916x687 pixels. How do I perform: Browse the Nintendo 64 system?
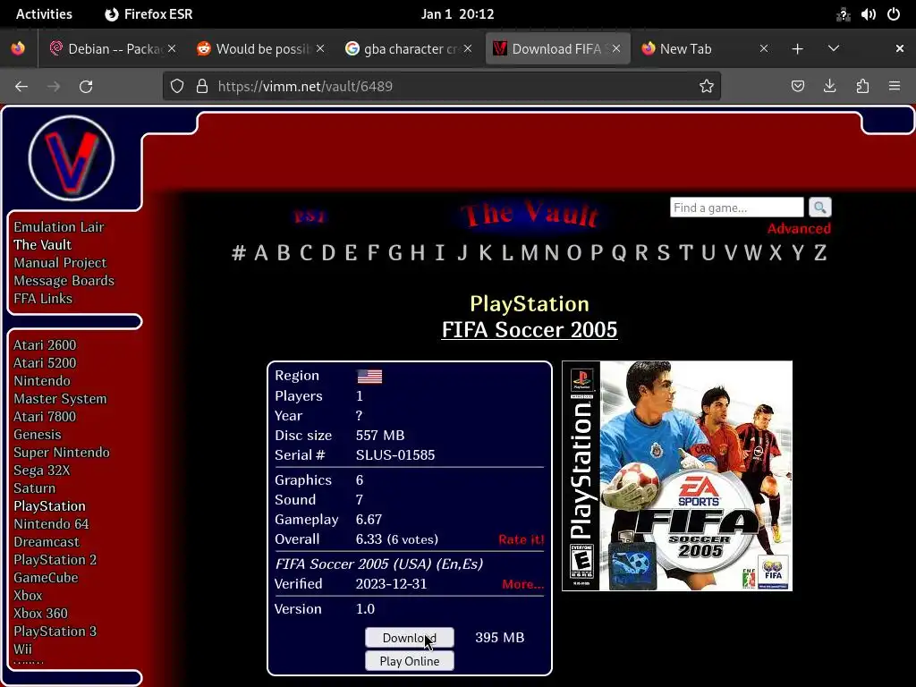[51, 524]
